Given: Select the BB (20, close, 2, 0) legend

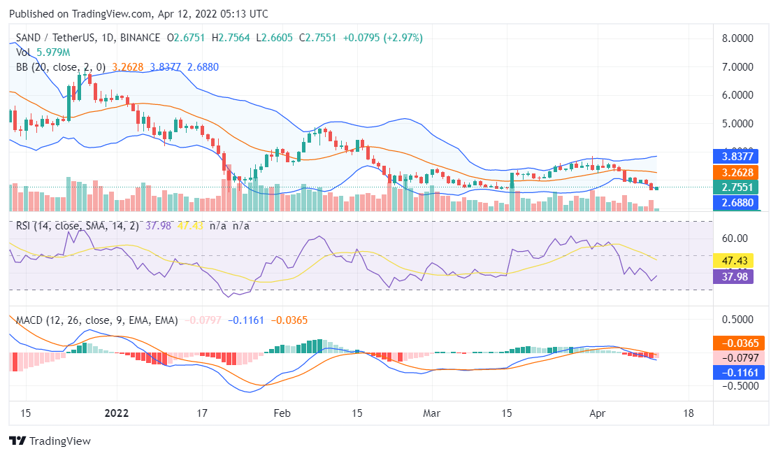Looking at the screenshot, I should tap(60, 67).
